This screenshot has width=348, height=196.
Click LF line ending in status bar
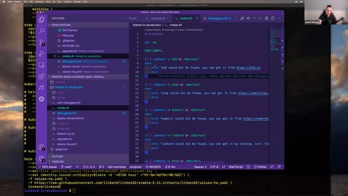pyautogui.click(x=223, y=167)
